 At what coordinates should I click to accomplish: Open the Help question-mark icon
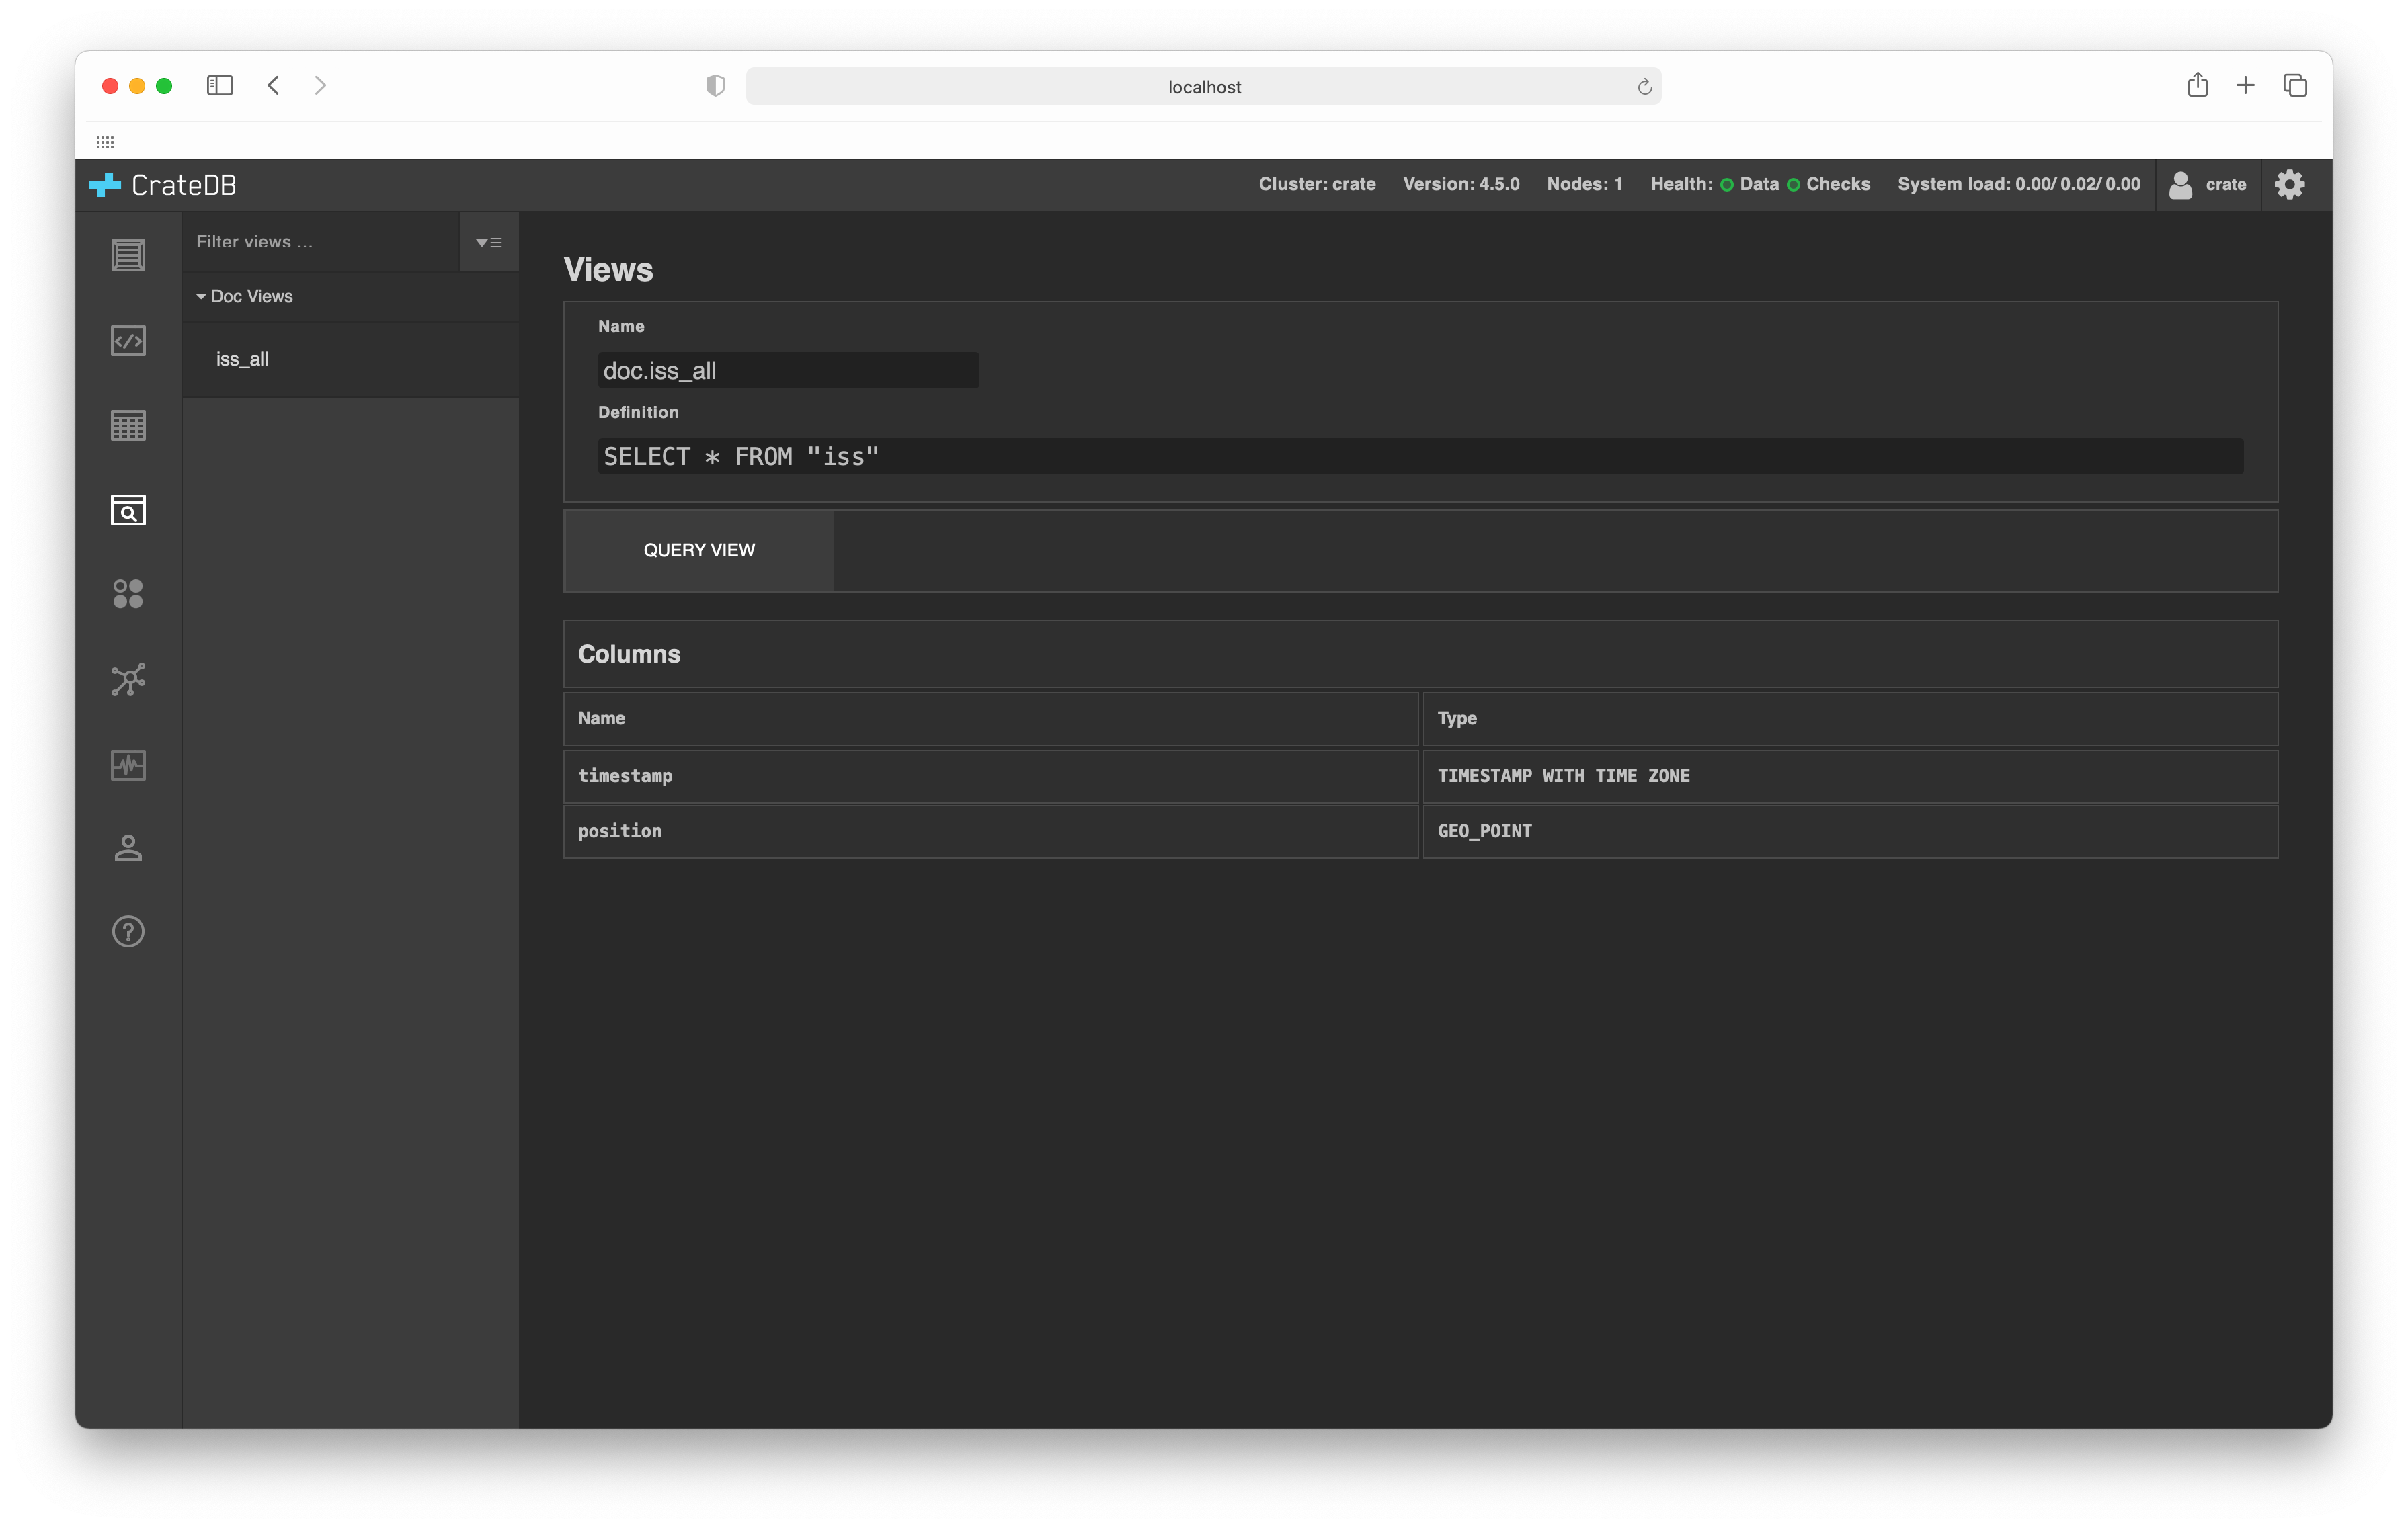tap(128, 931)
